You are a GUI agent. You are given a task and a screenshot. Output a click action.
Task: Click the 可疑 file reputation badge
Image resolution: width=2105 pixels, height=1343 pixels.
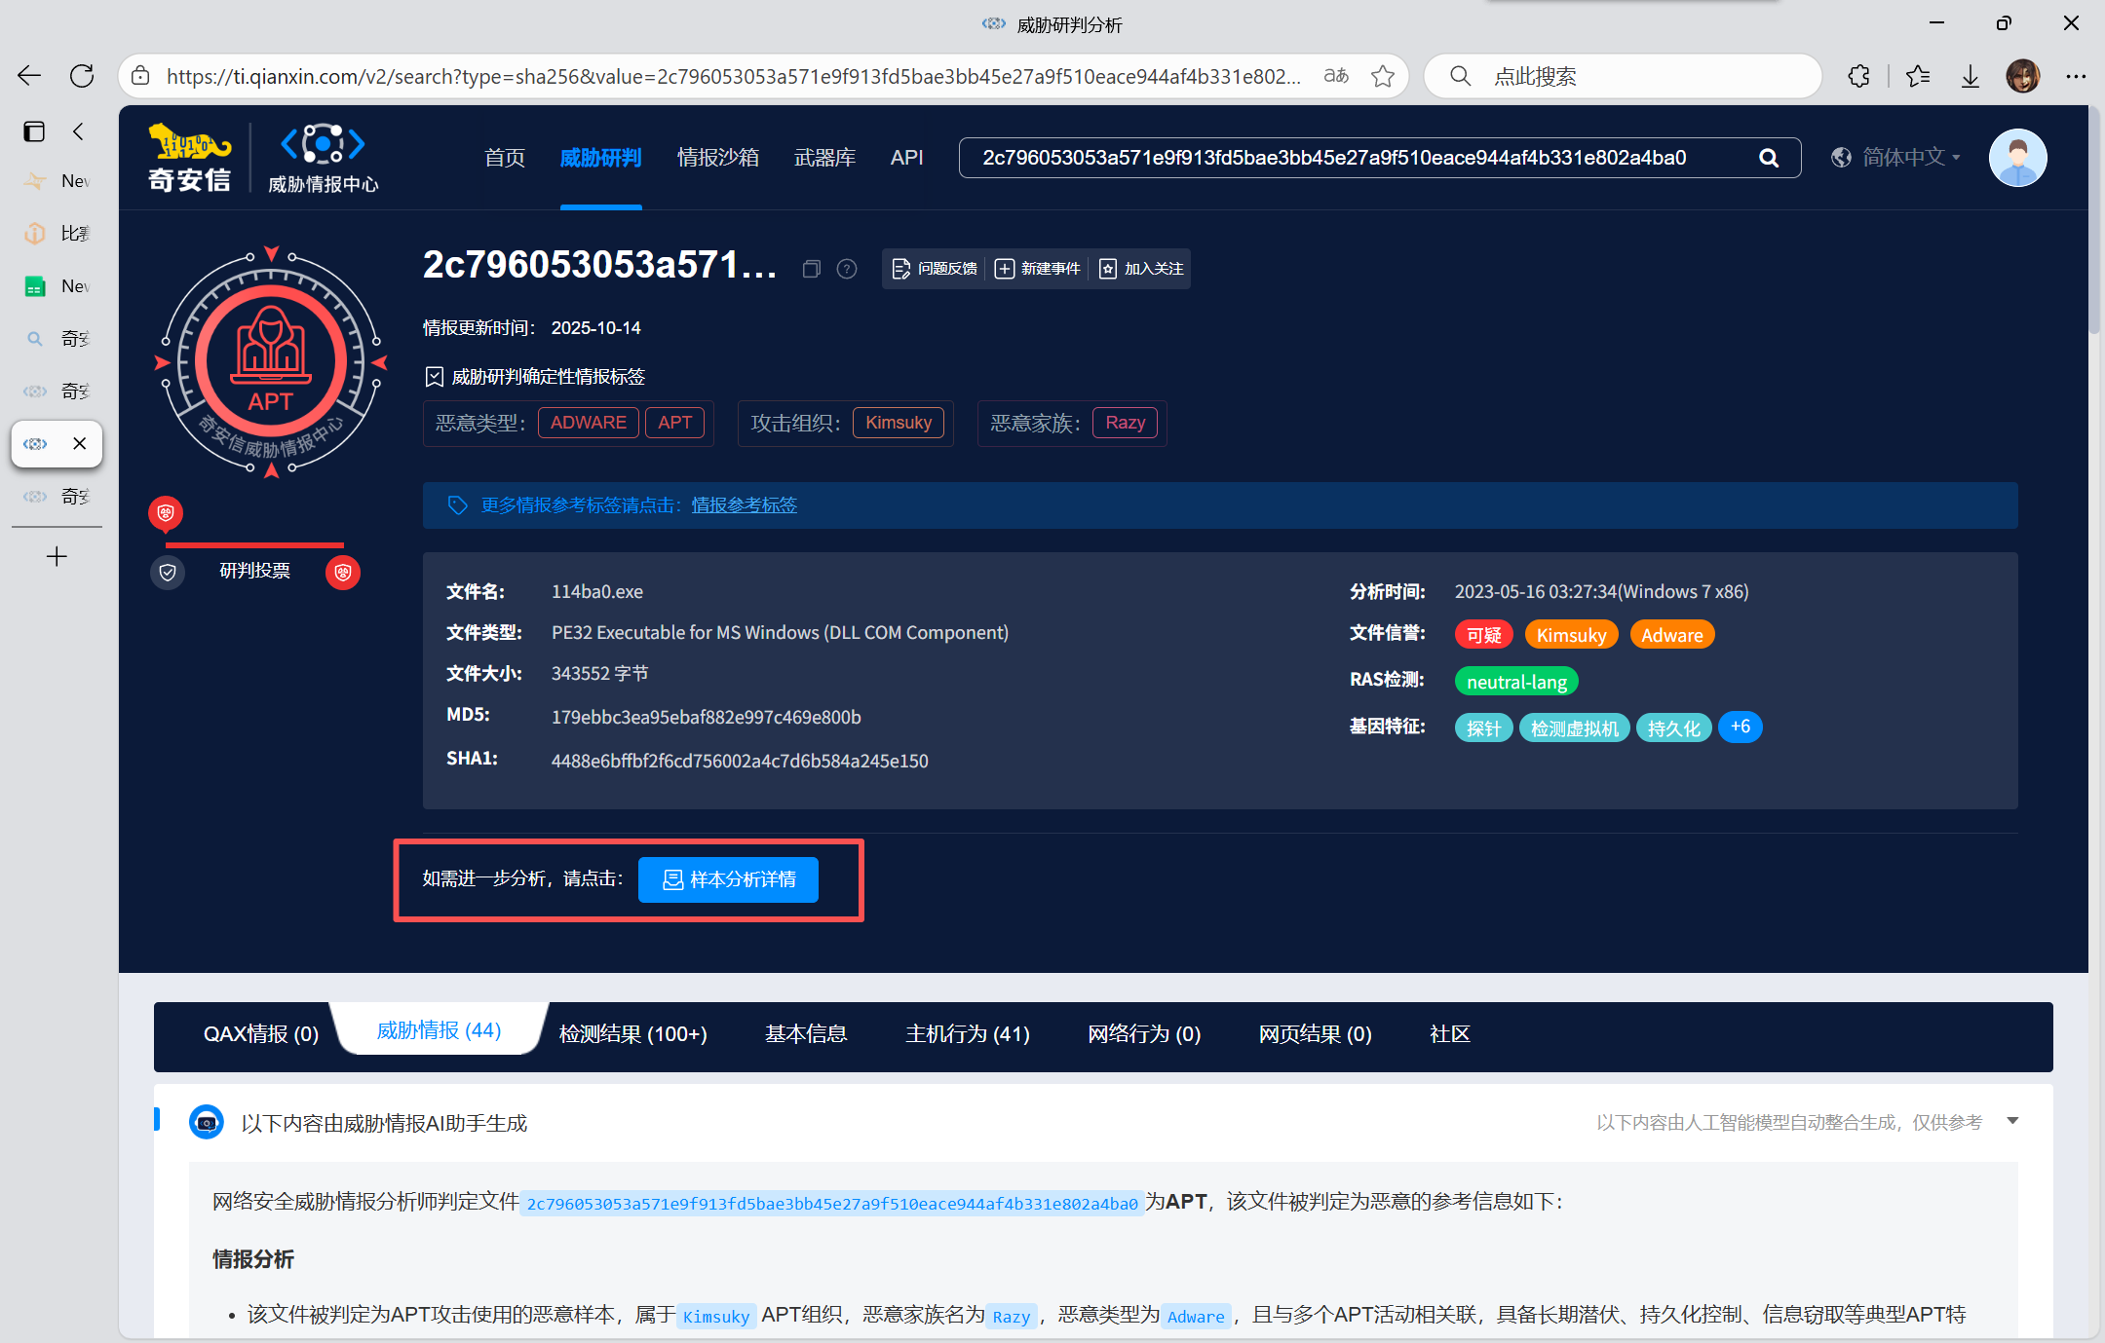[x=1484, y=635]
